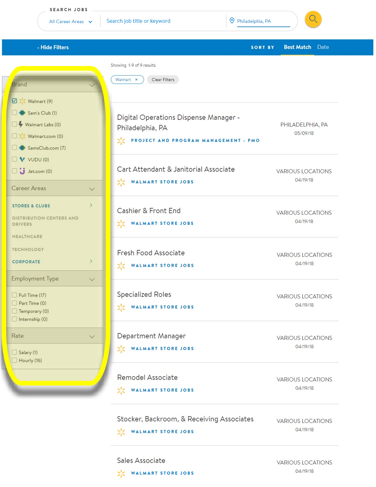Check the Walmart Labs (0) checkbox

click(x=14, y=124)
